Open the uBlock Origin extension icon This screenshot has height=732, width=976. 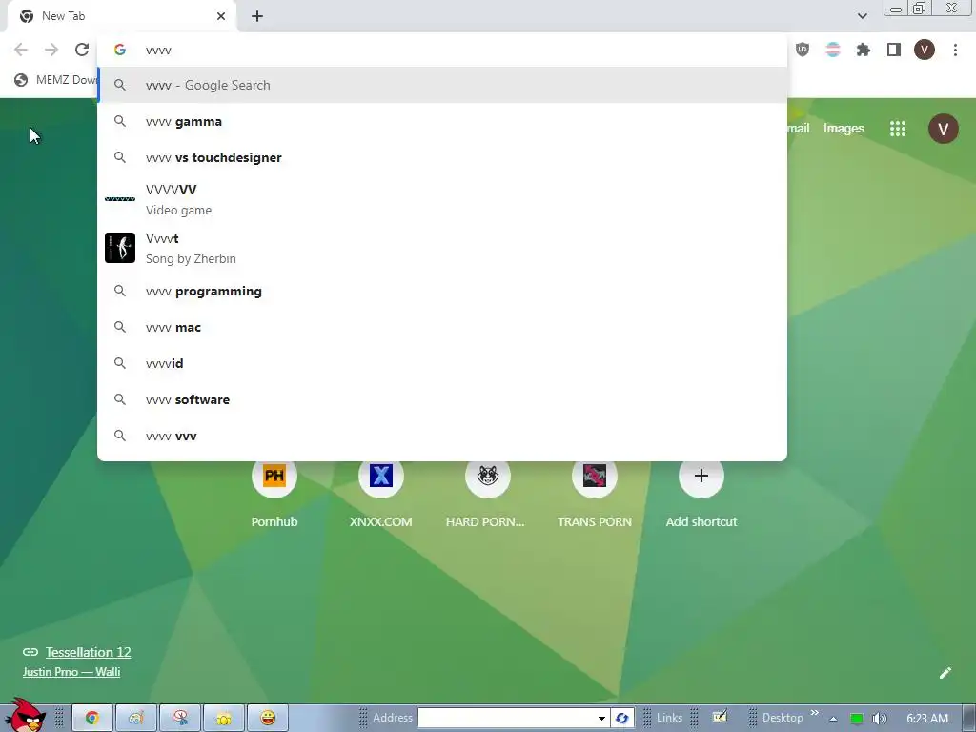coord(803,50)
